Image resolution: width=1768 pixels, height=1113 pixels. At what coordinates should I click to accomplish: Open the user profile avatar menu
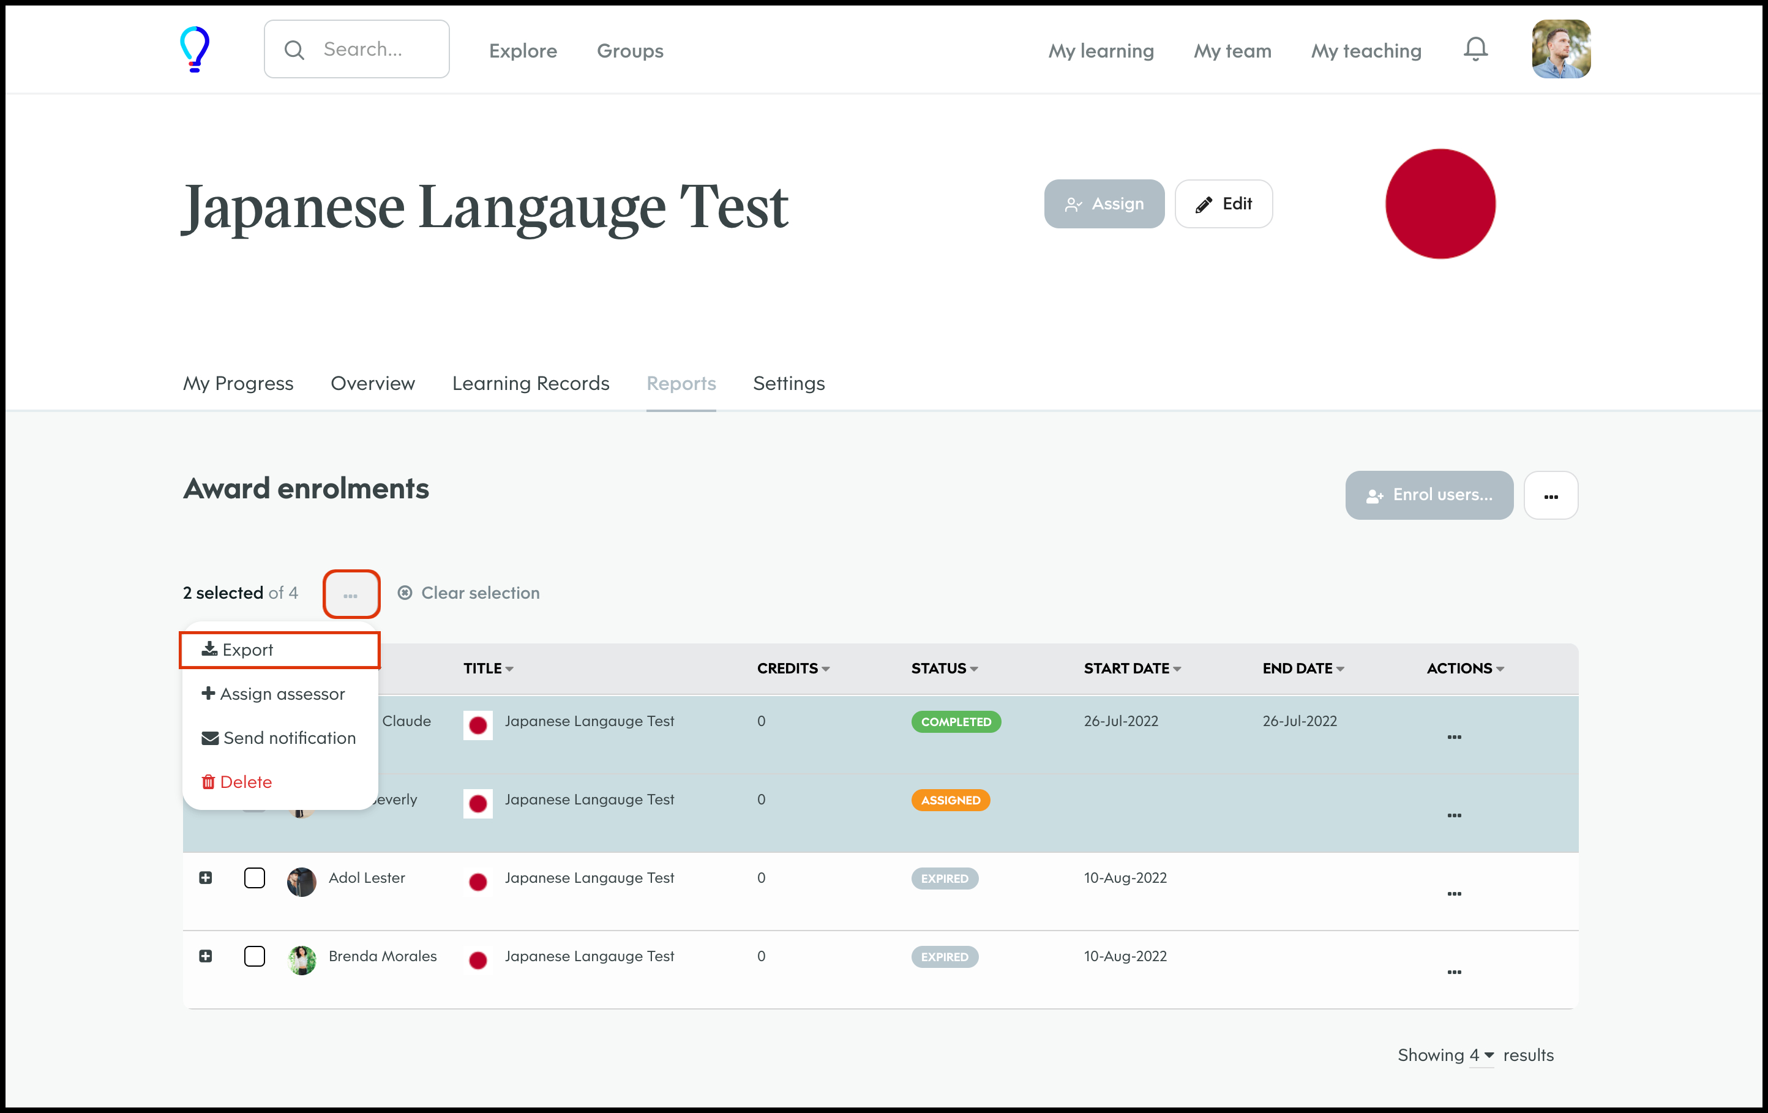click(x=1560, y=49)
